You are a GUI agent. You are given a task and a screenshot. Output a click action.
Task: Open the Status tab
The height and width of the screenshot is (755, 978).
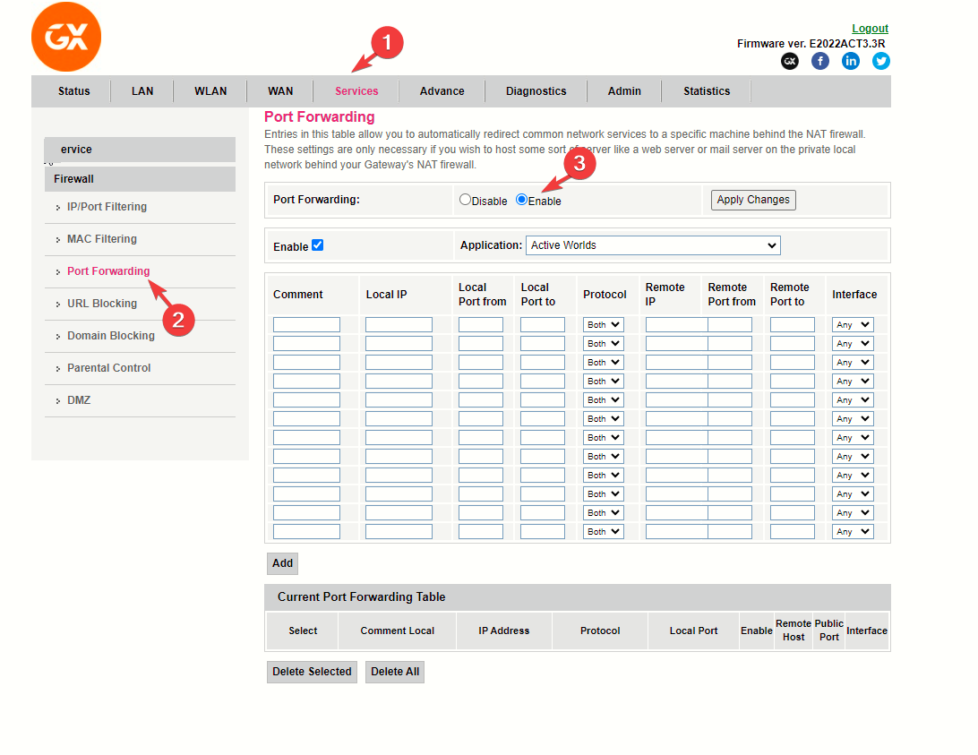click(73, 91)
